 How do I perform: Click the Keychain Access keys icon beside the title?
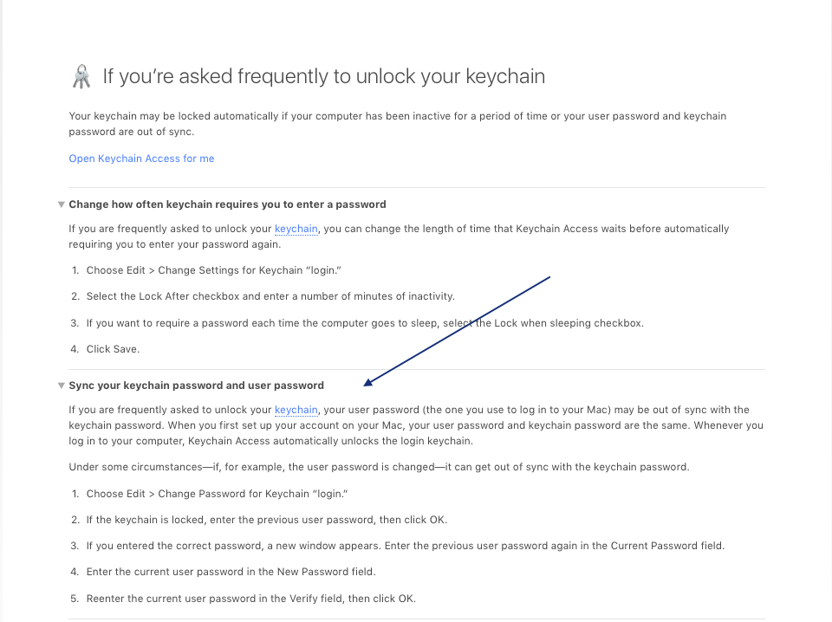[81, 76]
